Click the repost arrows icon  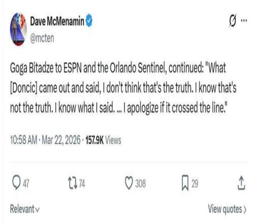[73, 183]
